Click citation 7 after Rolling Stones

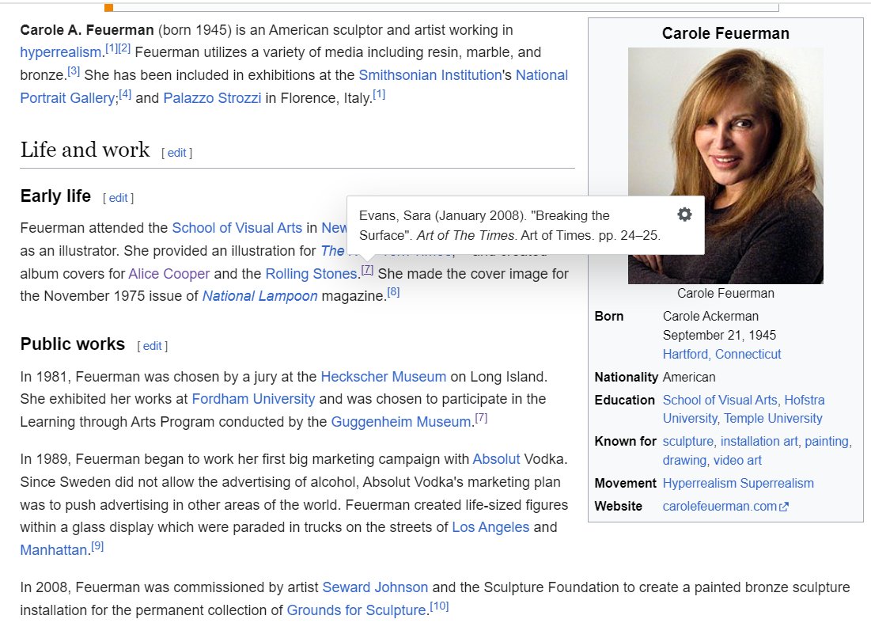367,270
